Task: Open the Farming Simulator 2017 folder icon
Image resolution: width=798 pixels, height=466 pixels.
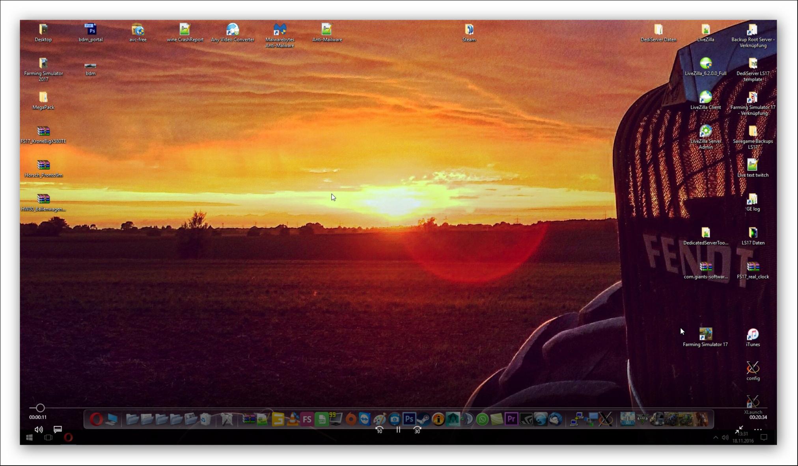Action: click(43, 69)
